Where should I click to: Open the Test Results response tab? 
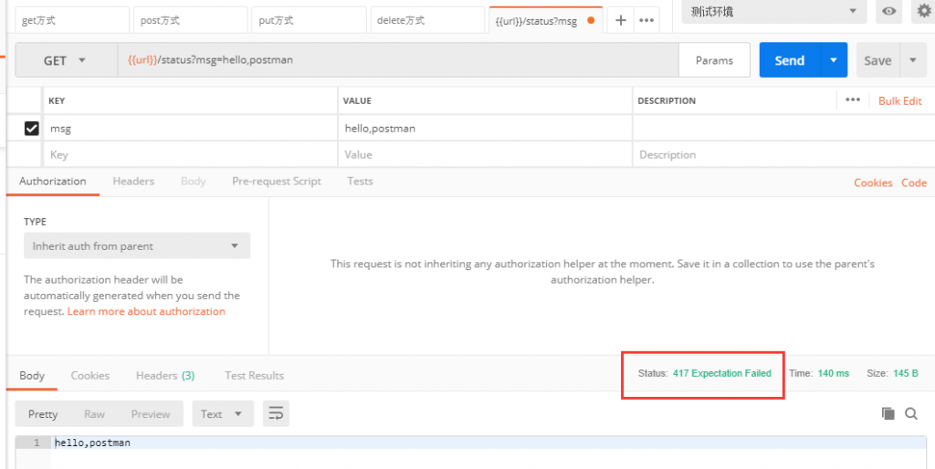point(254,375)
